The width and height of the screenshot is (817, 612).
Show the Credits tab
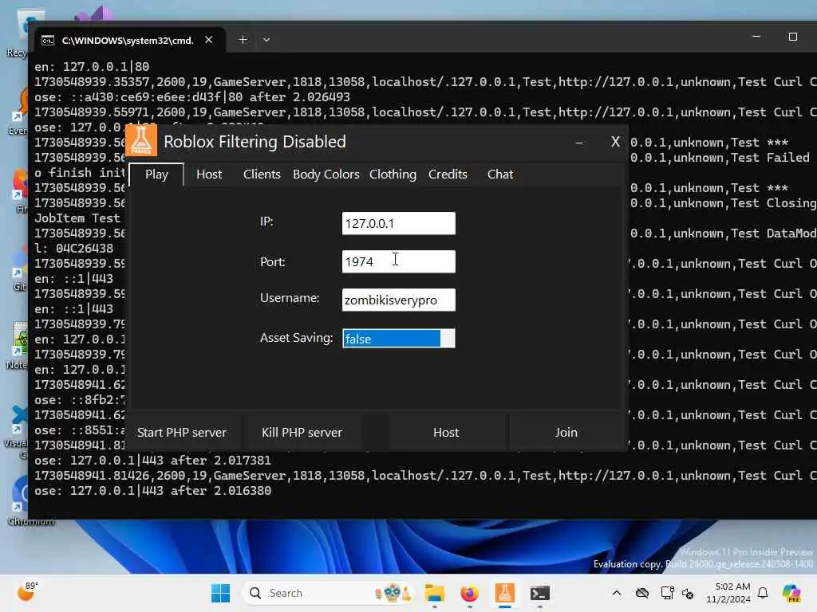coord(448,175)
